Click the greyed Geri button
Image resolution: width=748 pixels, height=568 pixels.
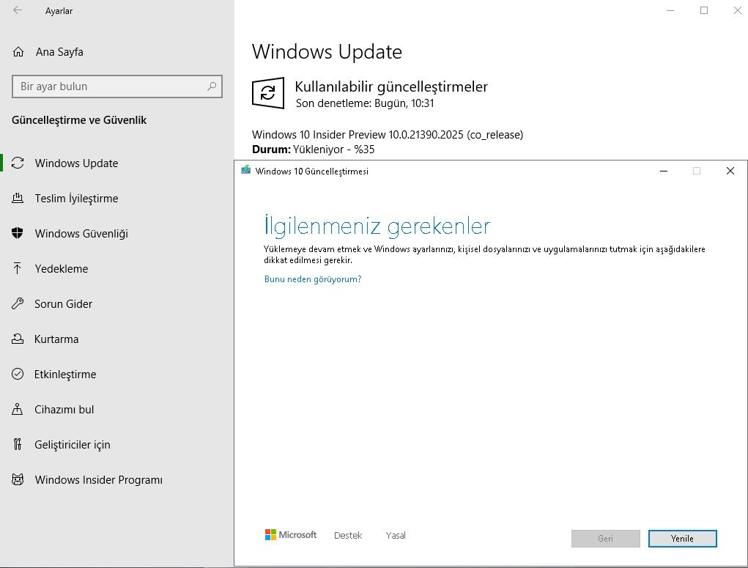[605, 539]
